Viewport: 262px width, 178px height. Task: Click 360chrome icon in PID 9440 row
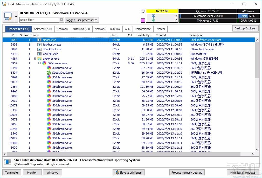[x=49, y=91]
